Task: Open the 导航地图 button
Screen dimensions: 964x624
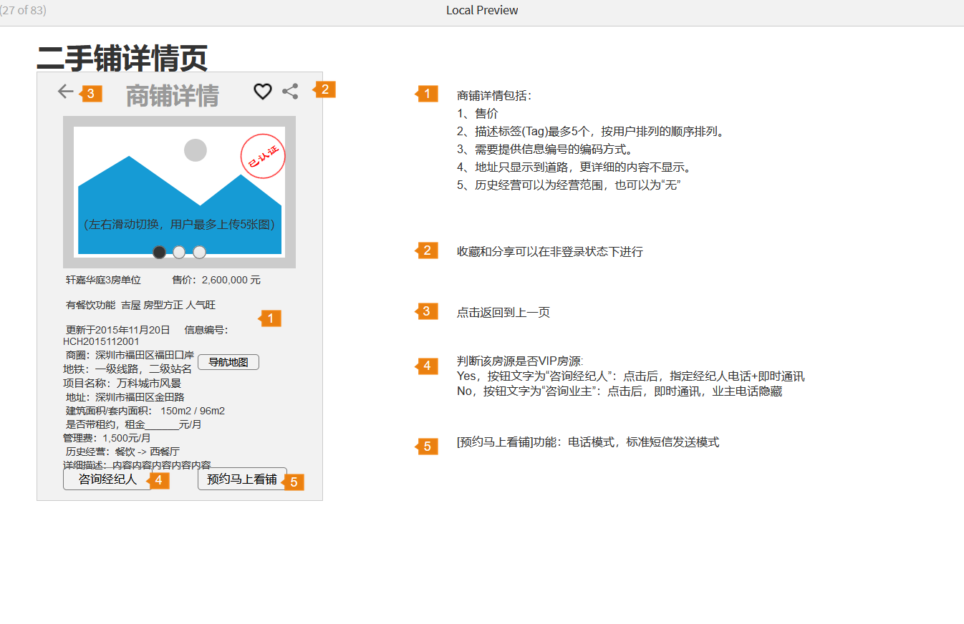Action: (x=228, y=362)
